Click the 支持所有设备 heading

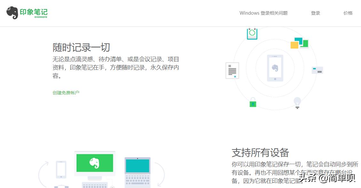(260, 153)
